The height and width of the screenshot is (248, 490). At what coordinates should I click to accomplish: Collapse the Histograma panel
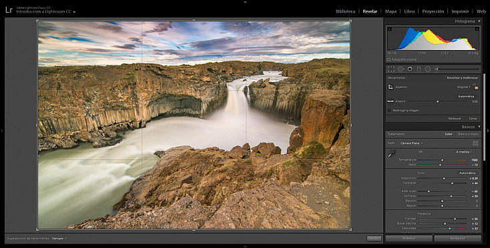479,21
